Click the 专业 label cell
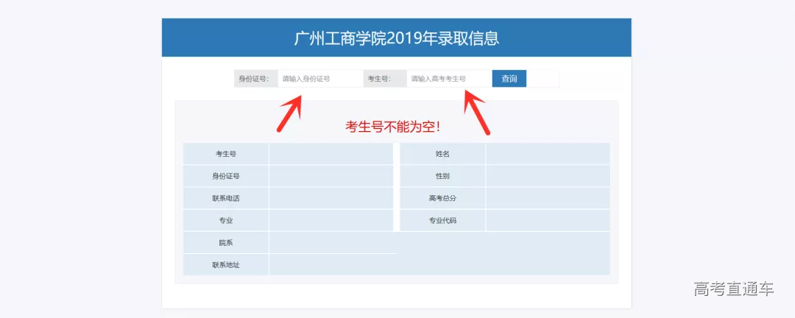 click(x=226, y=220)
